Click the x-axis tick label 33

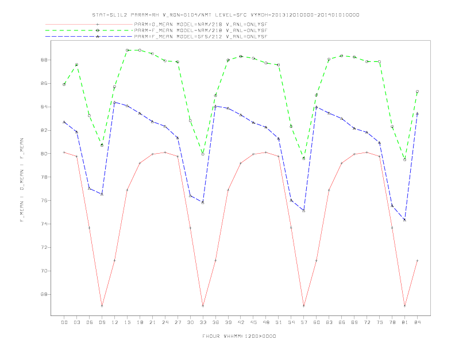tap(203, 322)
